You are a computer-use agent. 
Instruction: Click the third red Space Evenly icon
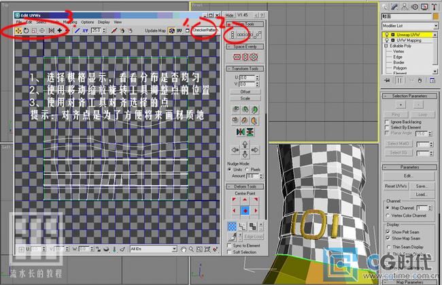pos(254,57)
